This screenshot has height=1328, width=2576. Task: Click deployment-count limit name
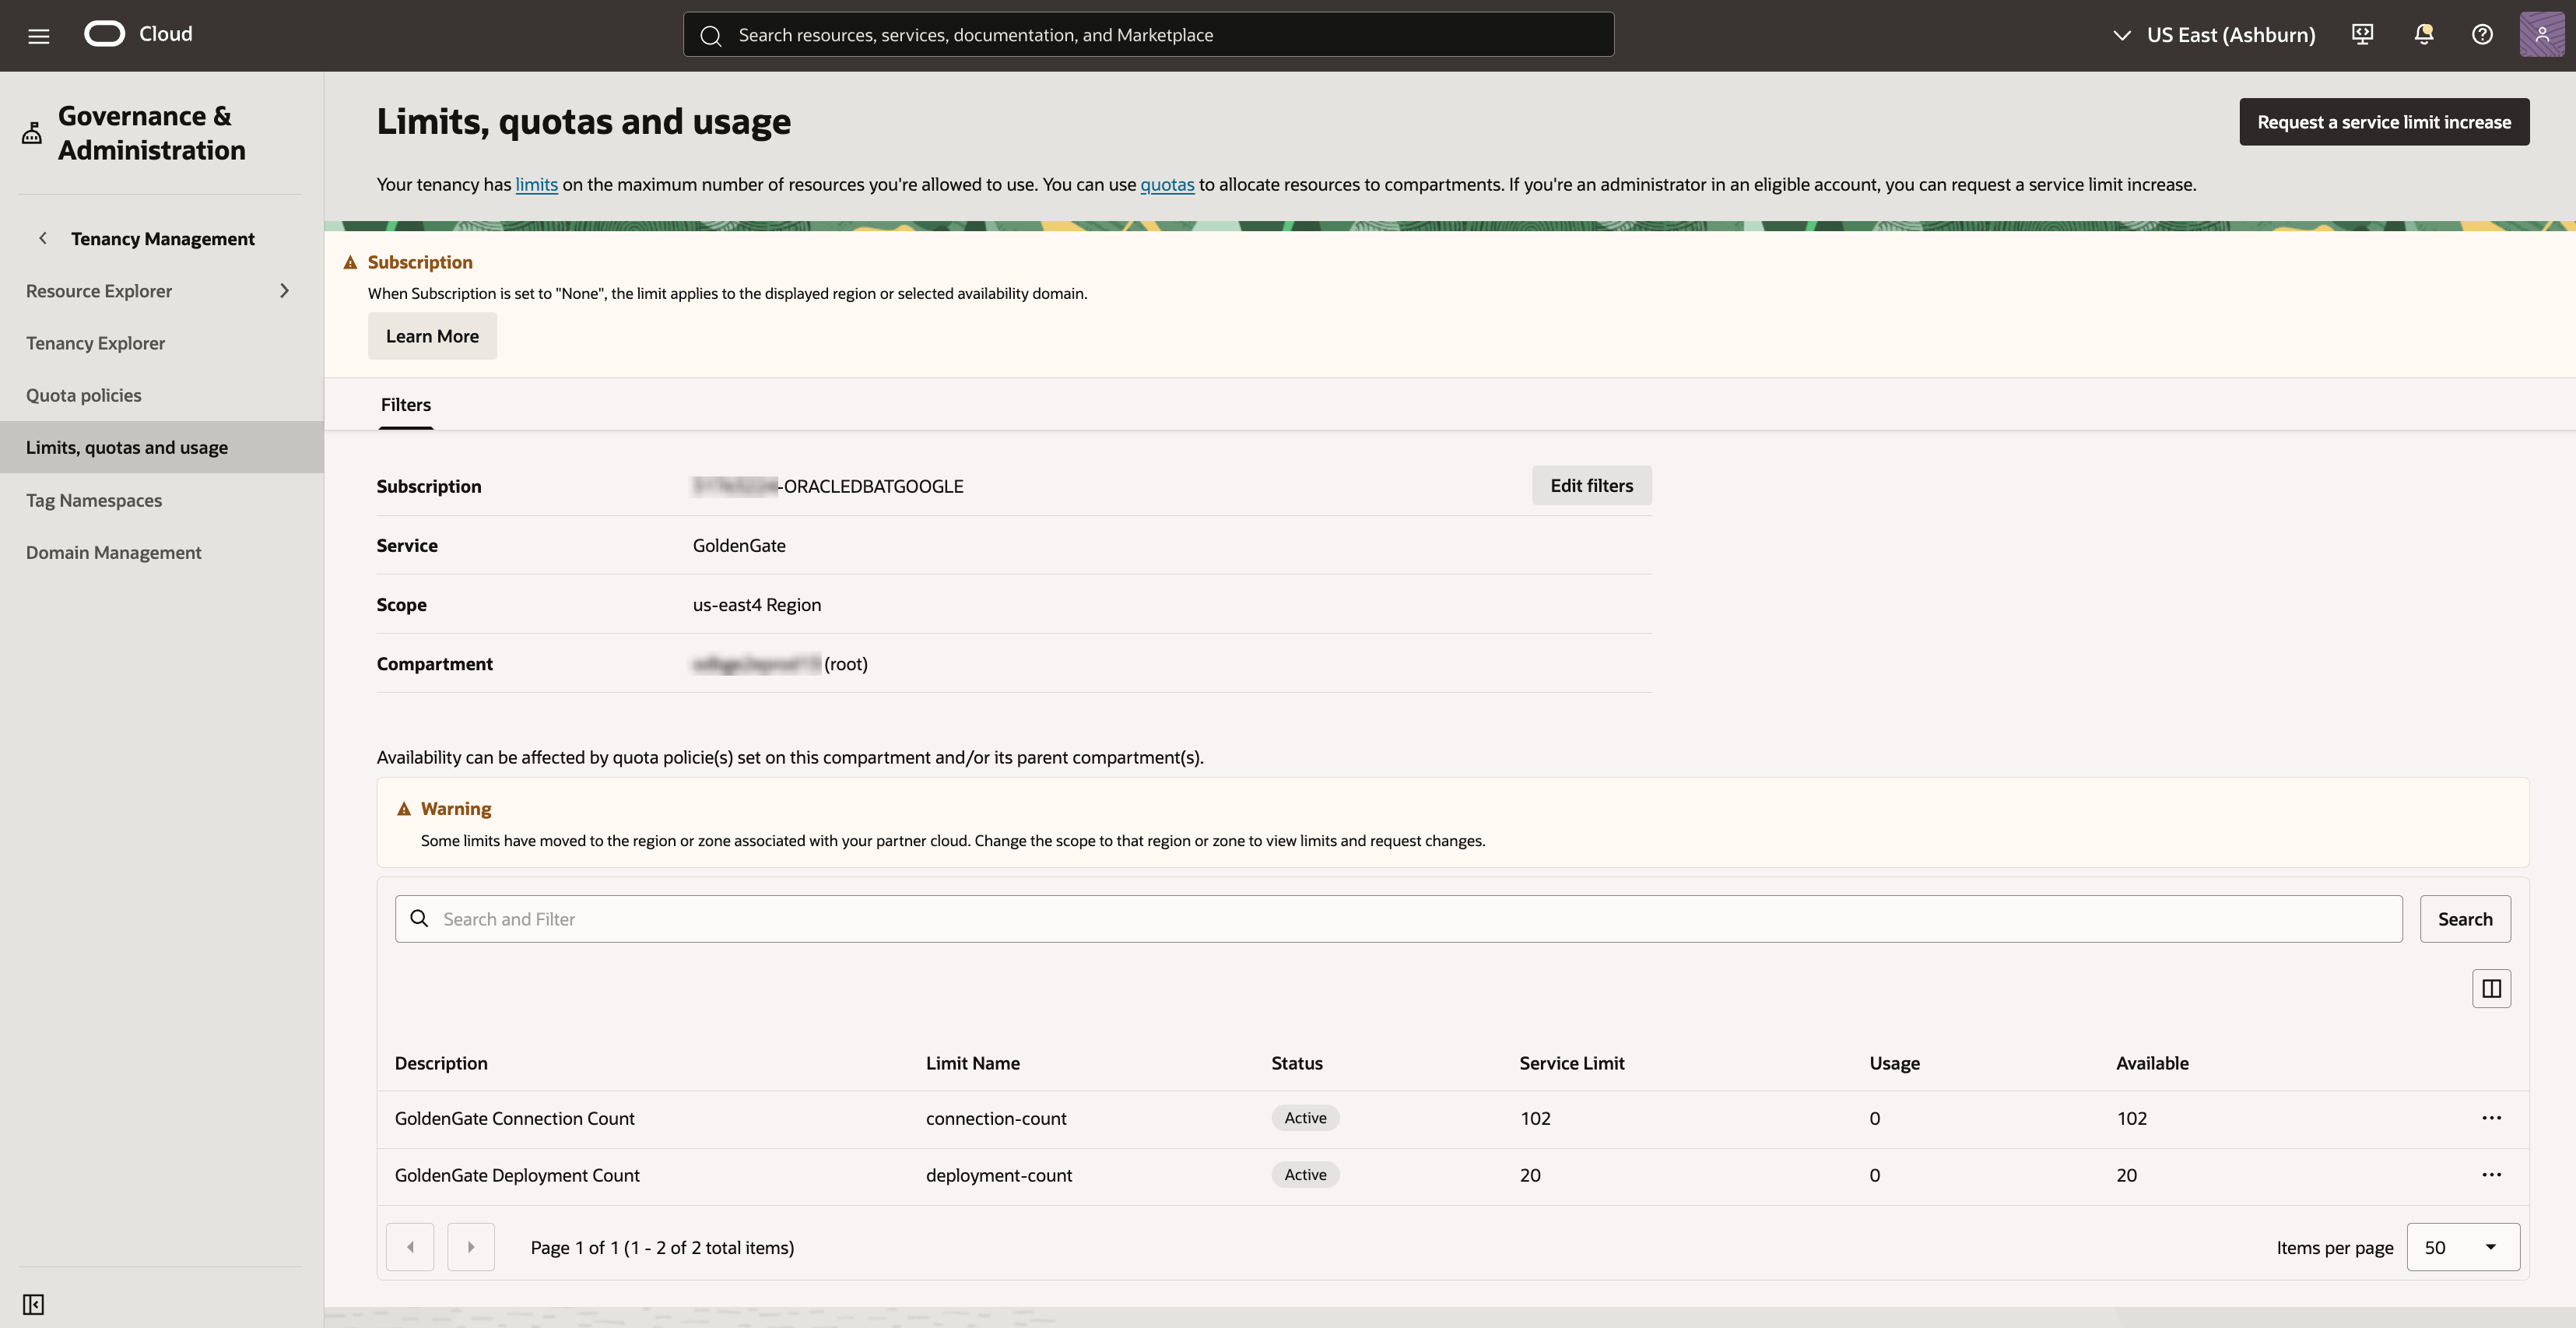[999, 1175]
